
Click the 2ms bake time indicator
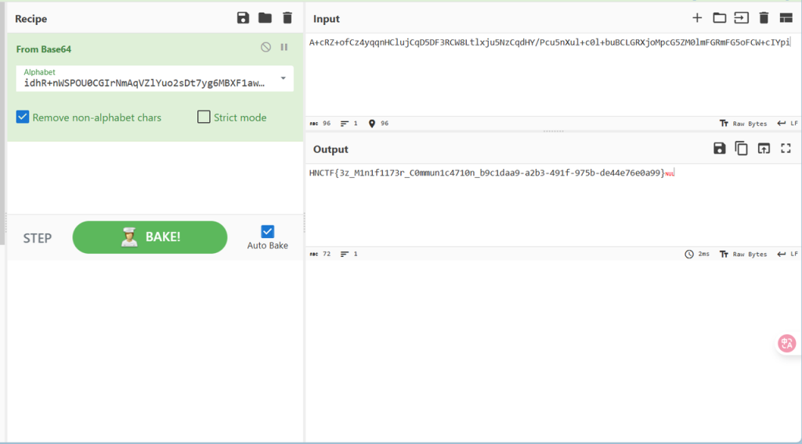[697, 254]
